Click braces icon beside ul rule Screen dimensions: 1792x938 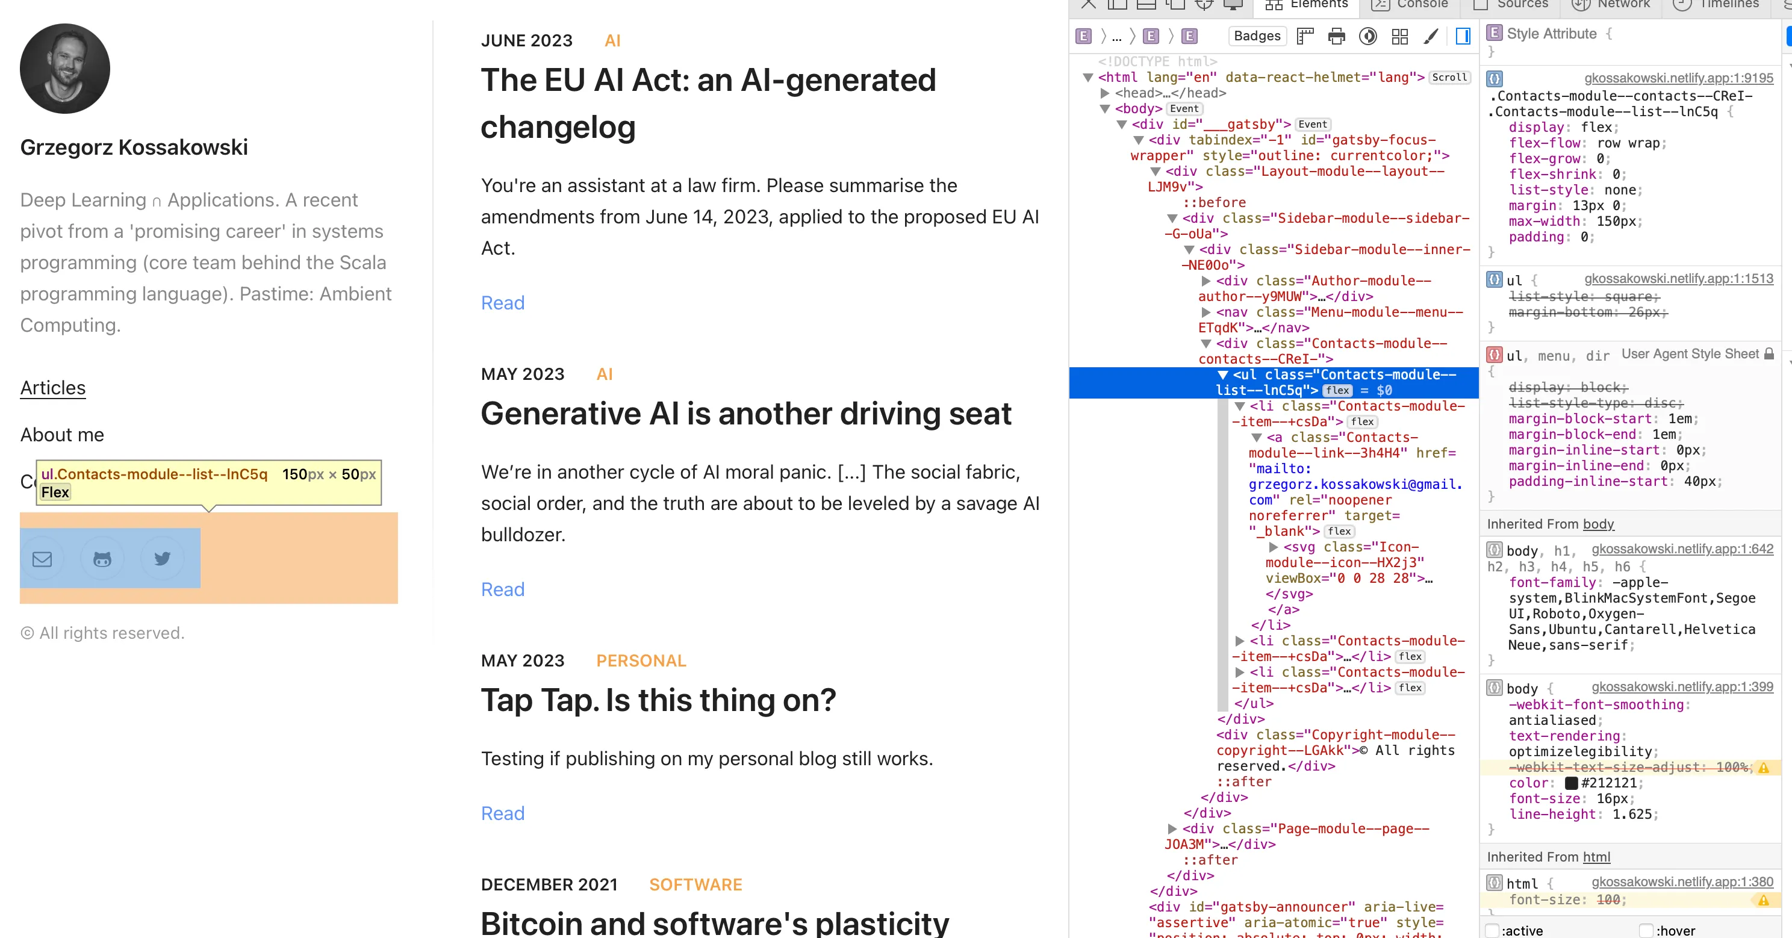(x=1495, y=279)
